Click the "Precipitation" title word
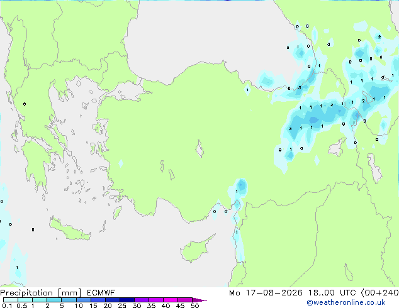 click(x=26, y=293)
